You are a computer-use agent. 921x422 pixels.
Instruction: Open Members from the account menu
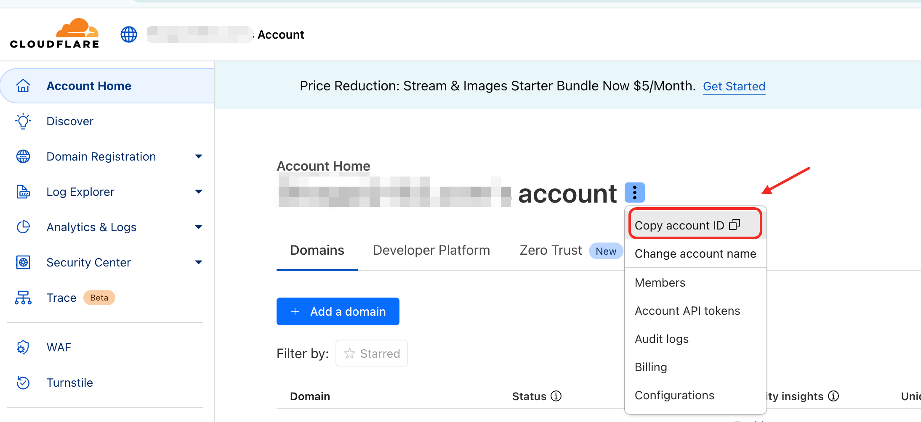tap(695, 282)
